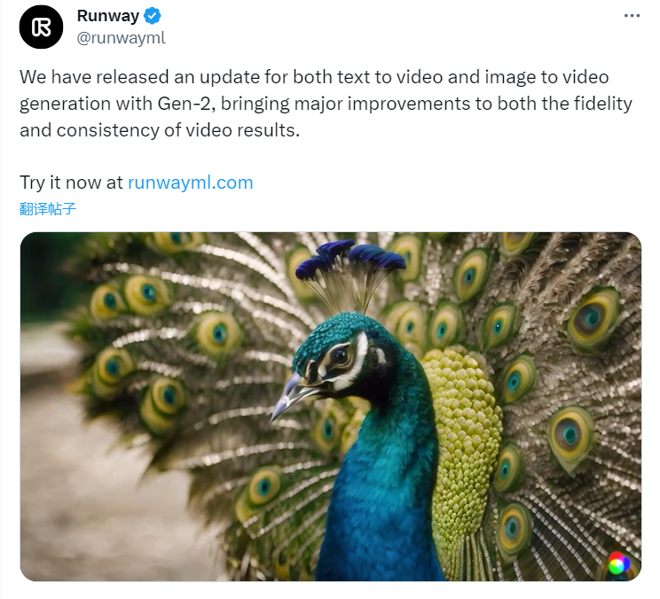The height and width of the screenshot is (599, 660).
Task: Open the @runwayml handle
Action: [122, 38]
